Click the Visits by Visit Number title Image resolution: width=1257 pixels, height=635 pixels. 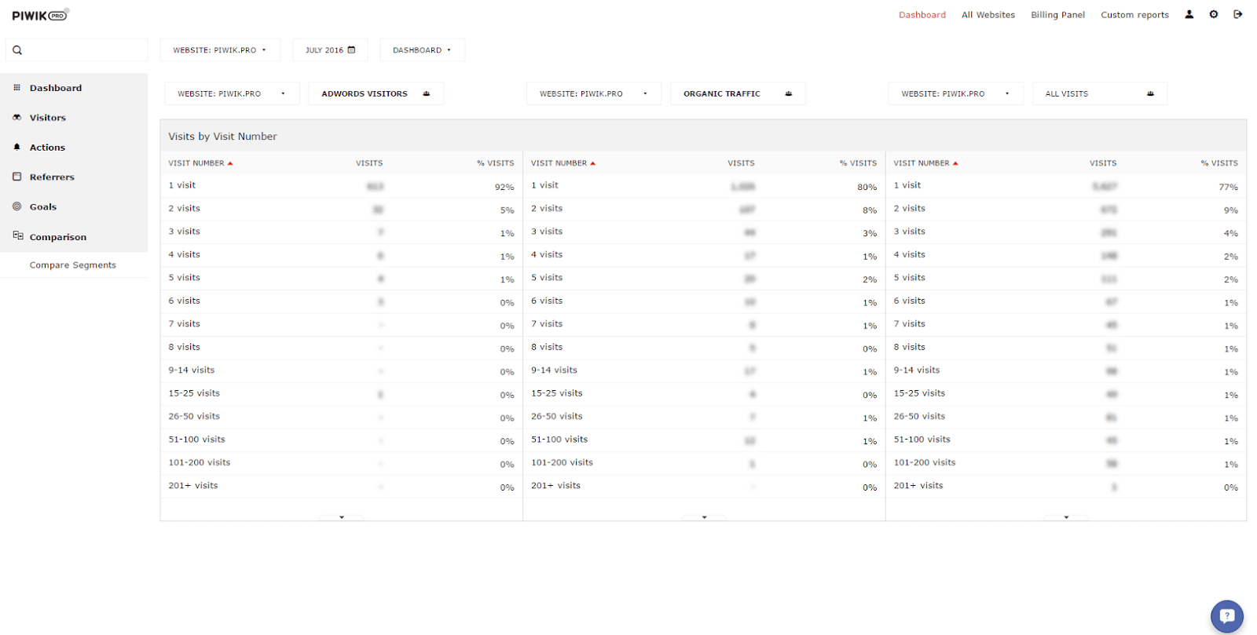[222, 137]
